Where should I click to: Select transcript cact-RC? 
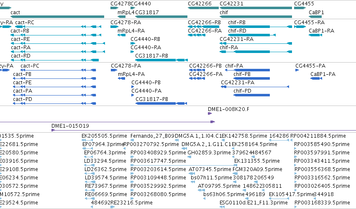(x=58, y=27)
